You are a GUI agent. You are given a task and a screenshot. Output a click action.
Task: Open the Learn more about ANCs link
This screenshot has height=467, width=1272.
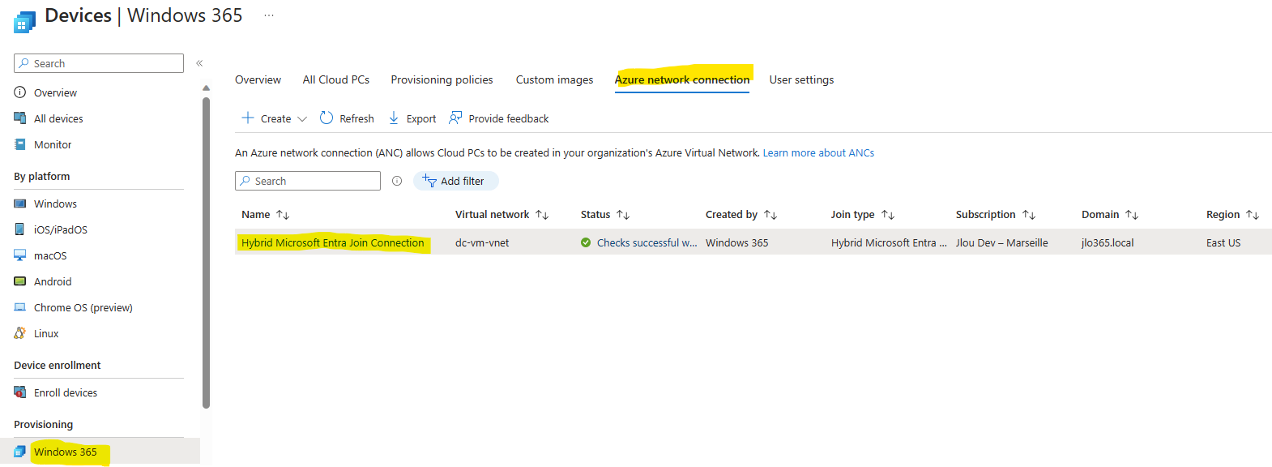coord(818,152)
